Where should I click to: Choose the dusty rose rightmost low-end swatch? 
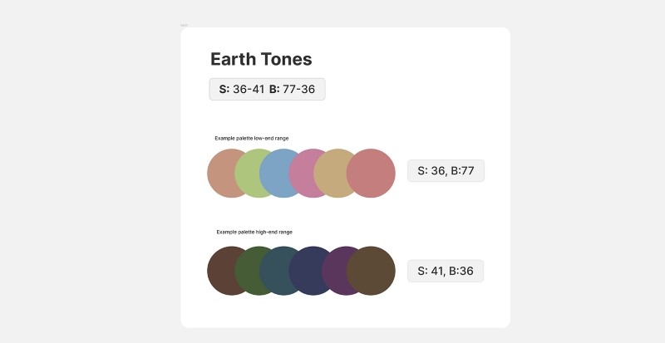pos(372,173)
